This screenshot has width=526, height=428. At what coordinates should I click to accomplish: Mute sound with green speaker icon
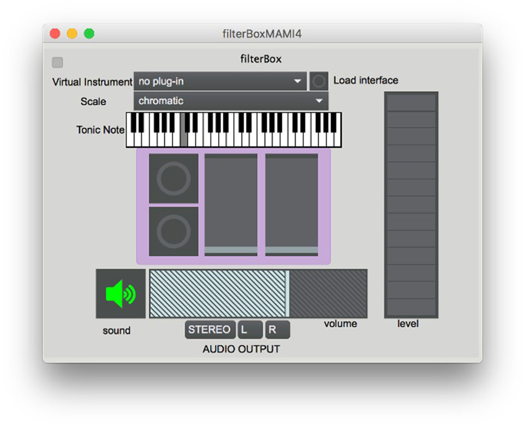click(121, 293)
